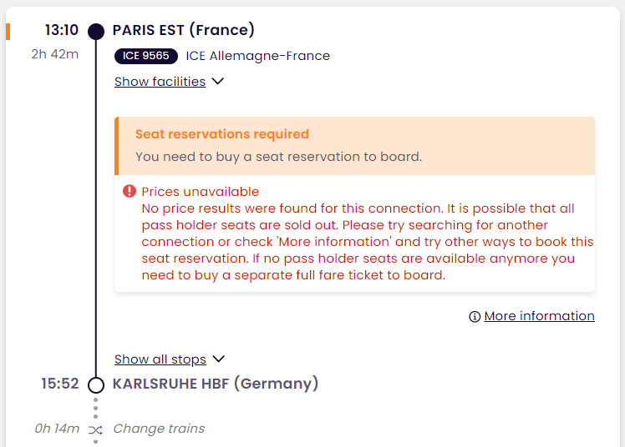Click the Seat reservations required heading

222,134
